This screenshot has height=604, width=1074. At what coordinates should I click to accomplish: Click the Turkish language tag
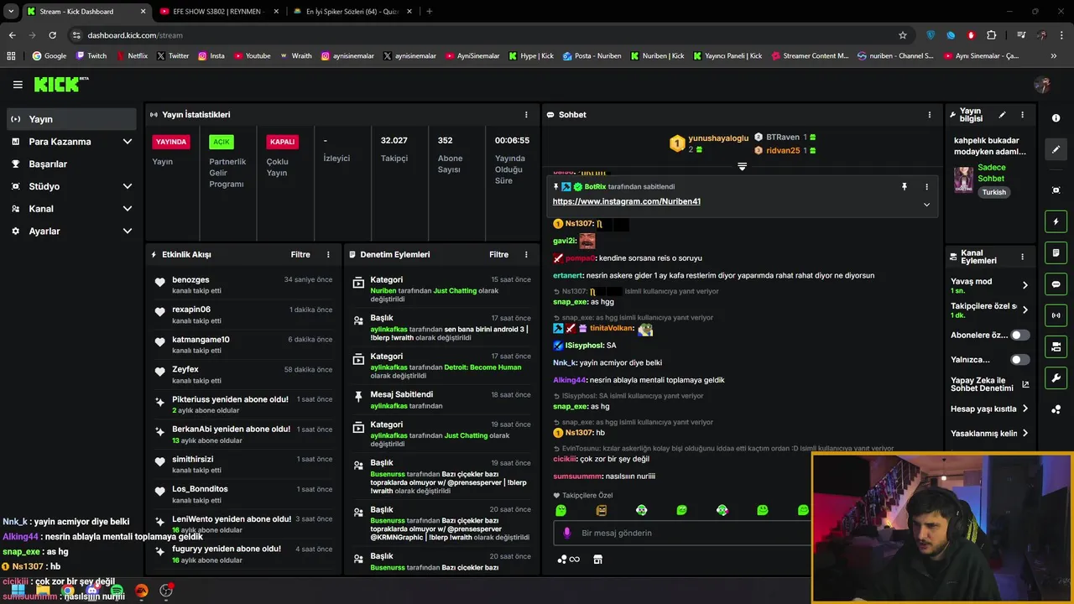pyautogui.click(x=993, y=192)
